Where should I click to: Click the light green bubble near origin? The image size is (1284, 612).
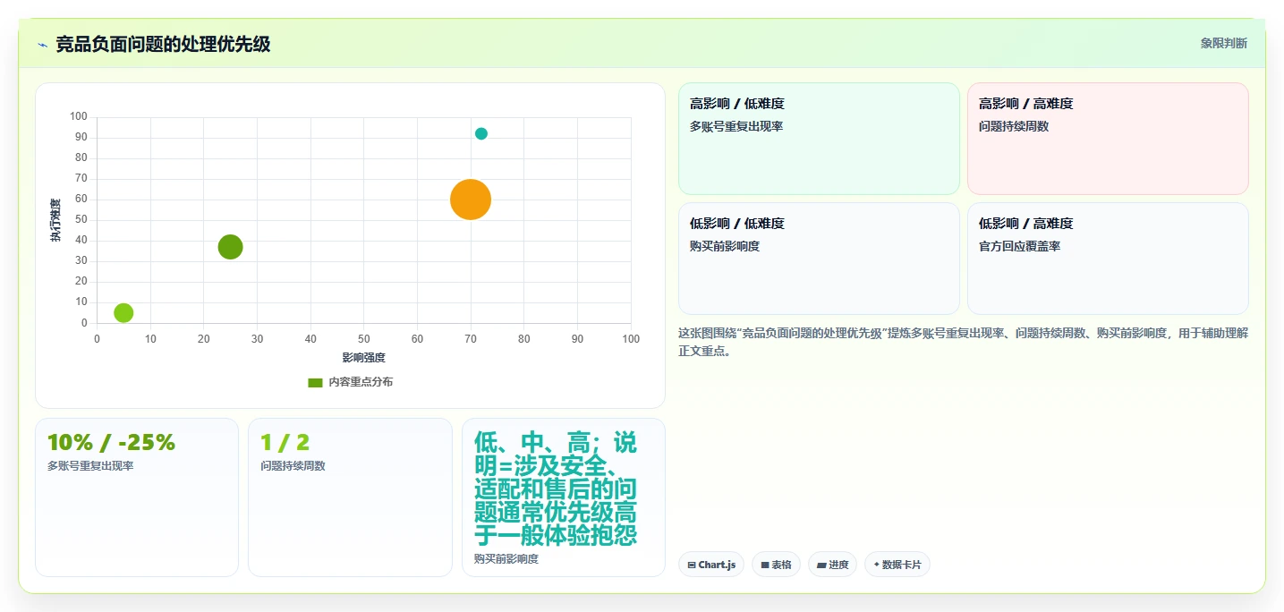[123, 313]
